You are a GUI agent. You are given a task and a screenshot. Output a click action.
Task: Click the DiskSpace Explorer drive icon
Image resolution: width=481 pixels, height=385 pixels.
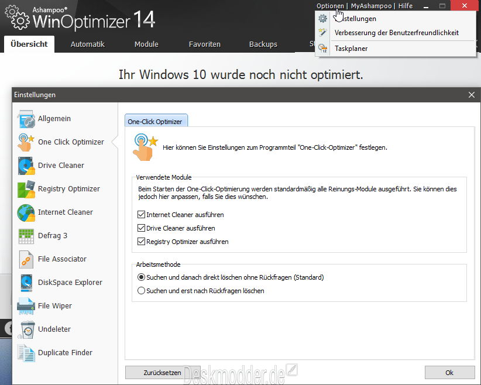click(x=26, y=283)
